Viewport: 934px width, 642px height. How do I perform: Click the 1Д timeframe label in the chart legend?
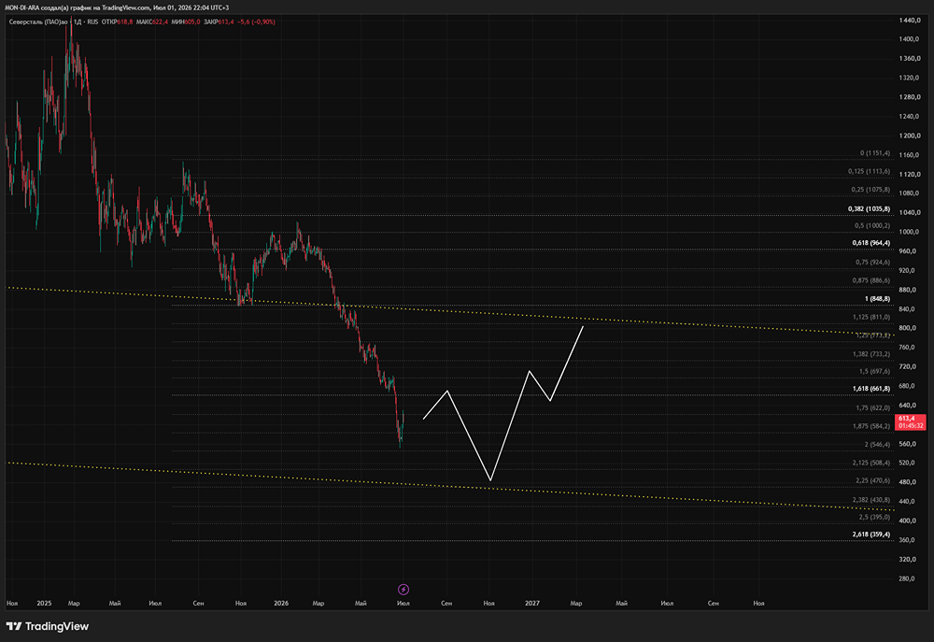point(78,21)
